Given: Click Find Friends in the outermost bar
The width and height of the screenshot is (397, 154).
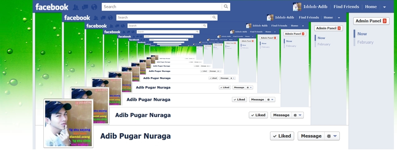Looking at the screenshot, I should point(346,7).
